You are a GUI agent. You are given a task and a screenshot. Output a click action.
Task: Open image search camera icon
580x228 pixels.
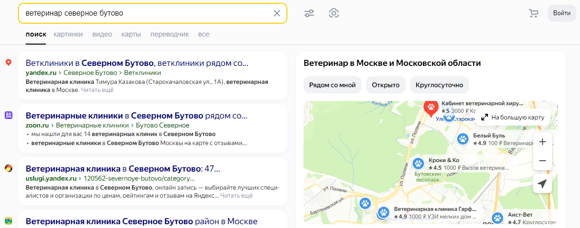(x=334, y=13)
